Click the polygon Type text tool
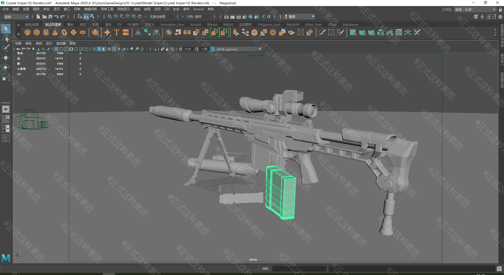This screenshot has width=504, height=275. (117, 33)
